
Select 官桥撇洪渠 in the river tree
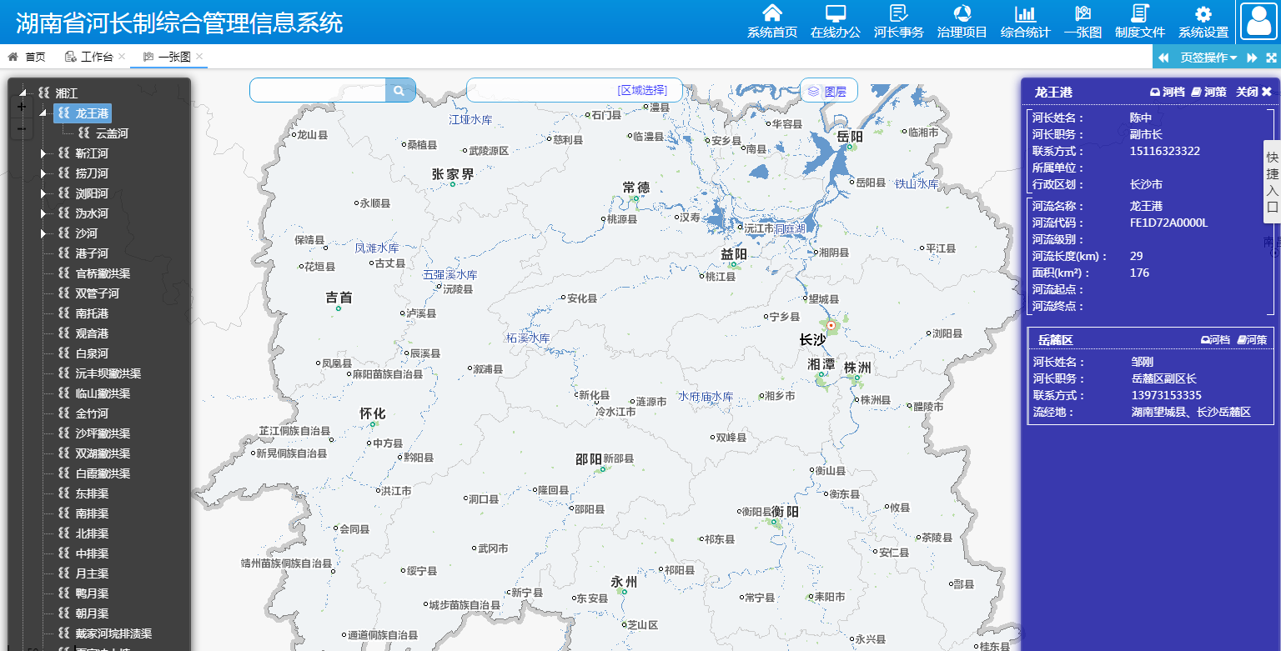click(103, 273)
